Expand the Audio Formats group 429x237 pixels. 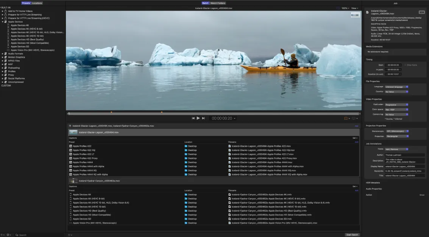click(3, 54)
